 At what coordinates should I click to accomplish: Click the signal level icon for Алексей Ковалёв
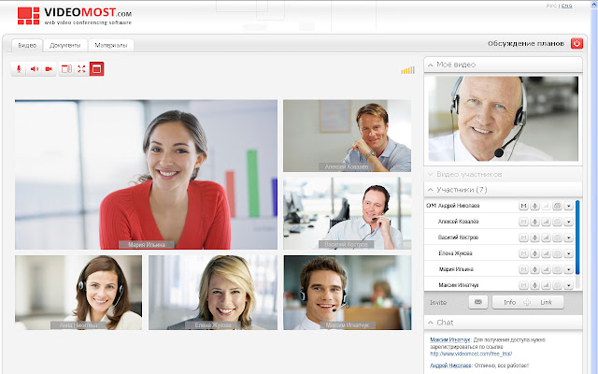pyautogui.click(x=546, y=222)
